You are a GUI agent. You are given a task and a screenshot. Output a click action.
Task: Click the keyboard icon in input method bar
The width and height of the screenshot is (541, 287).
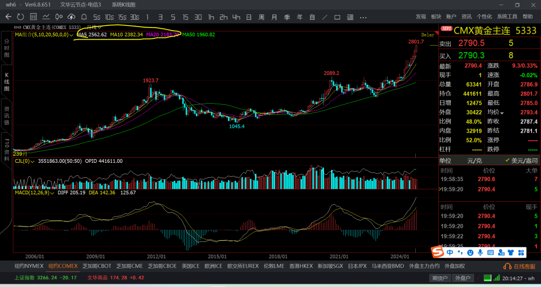[x=490, y=252]
